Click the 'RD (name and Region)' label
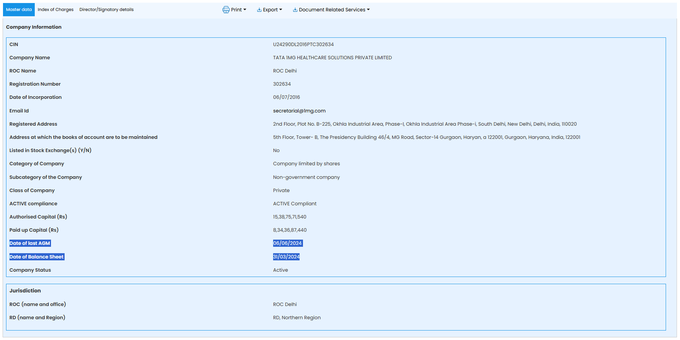This screenshot has width=680, height=340. (x=37, y=318)
